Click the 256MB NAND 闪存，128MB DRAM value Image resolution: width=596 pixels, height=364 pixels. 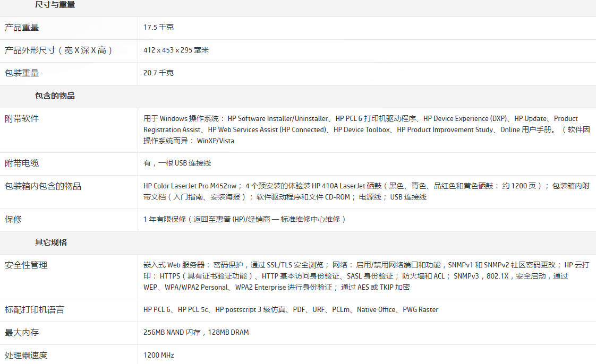pos(196,333)
